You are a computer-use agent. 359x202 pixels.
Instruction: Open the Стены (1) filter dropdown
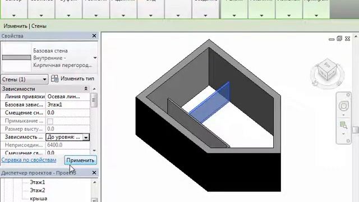pos(25,79)
